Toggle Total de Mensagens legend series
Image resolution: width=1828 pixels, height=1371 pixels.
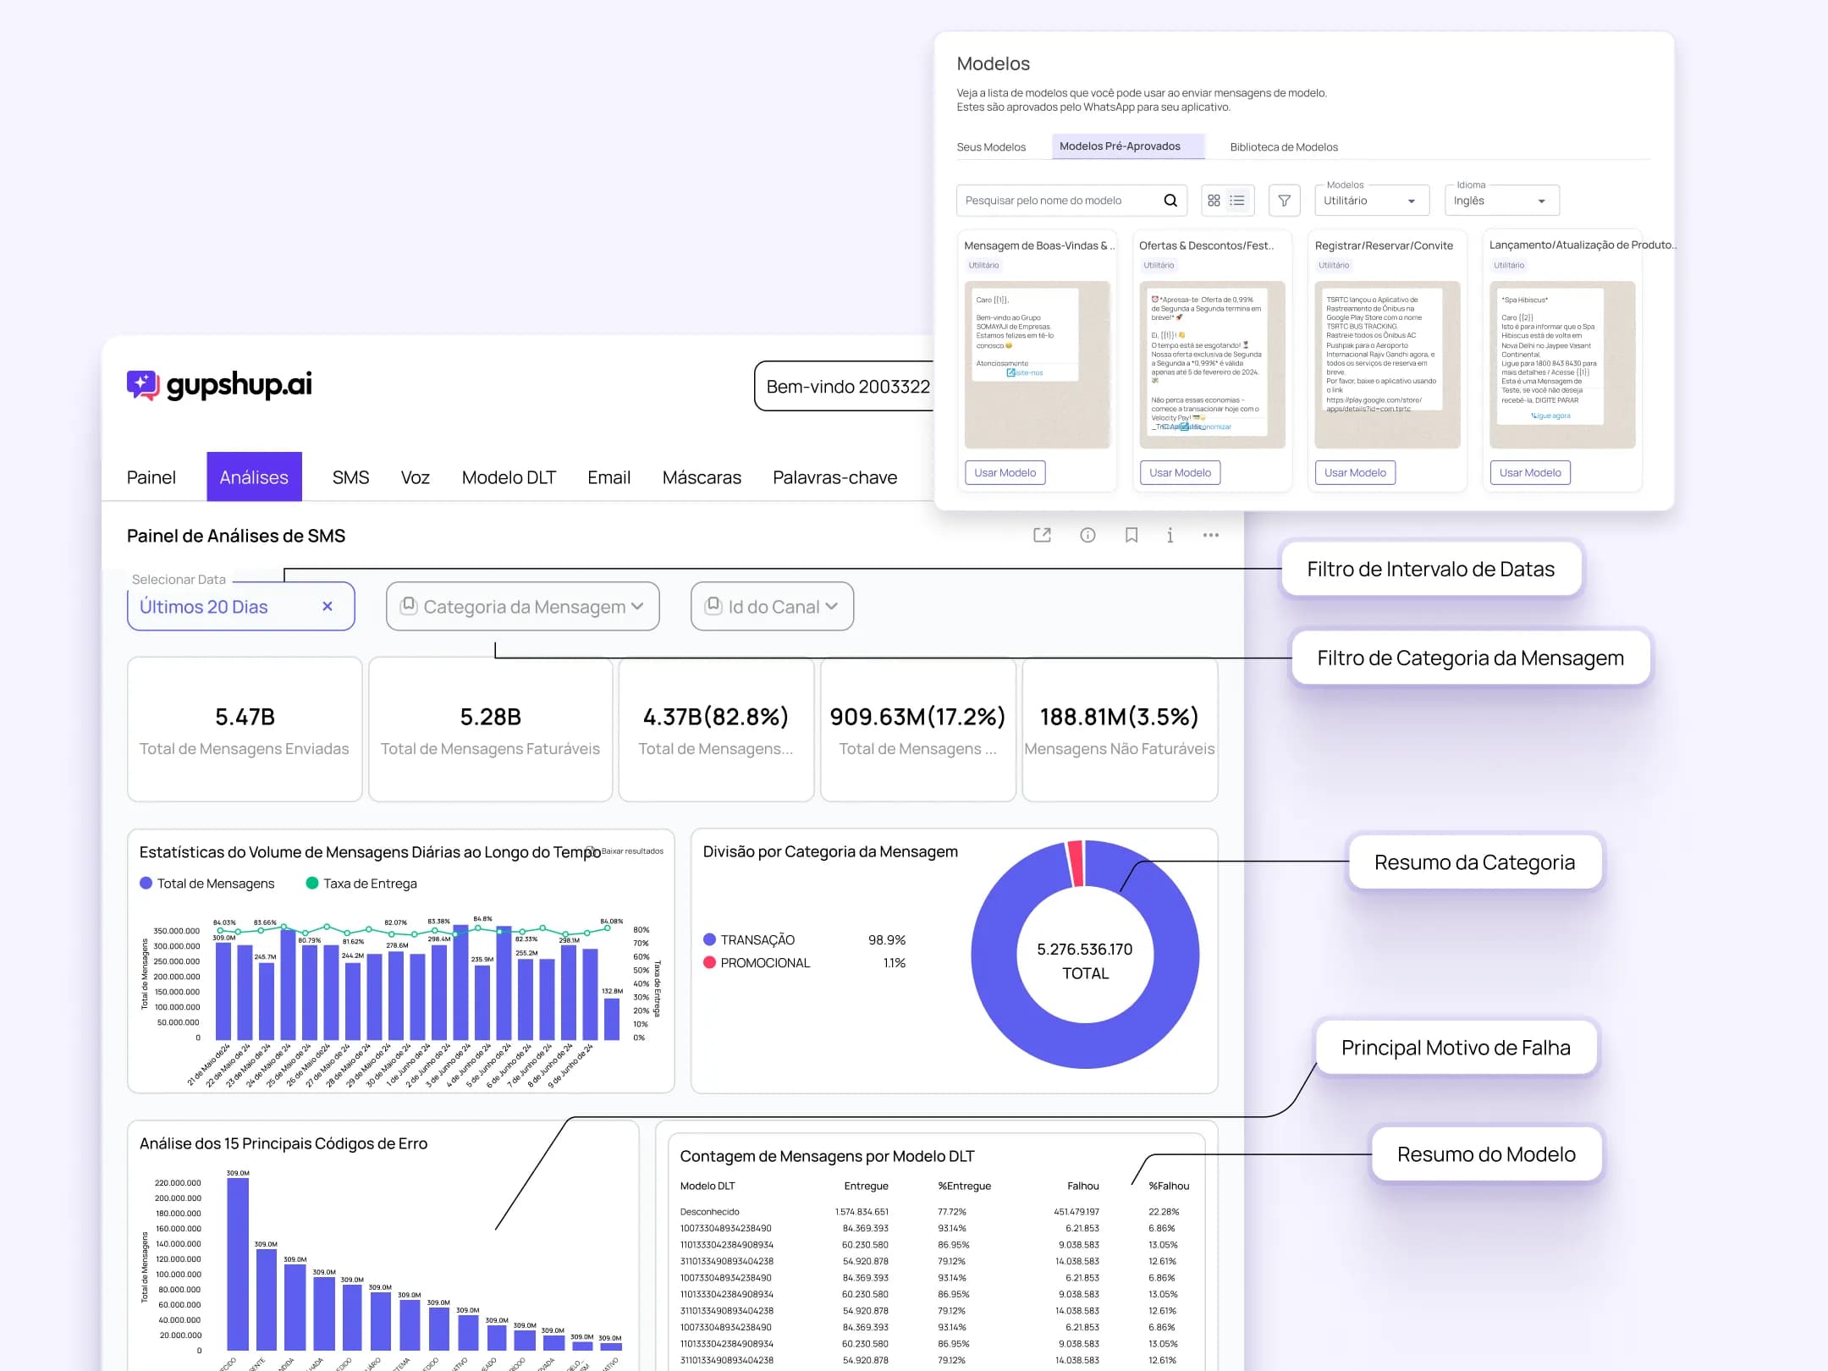click(207, 884)
